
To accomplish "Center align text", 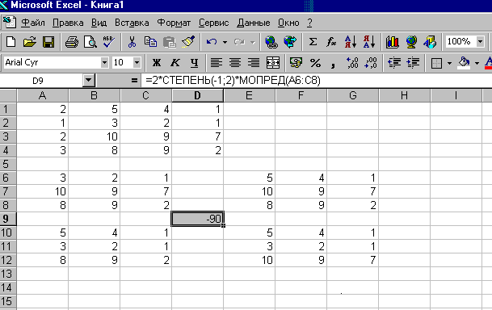I will point(235,63).
